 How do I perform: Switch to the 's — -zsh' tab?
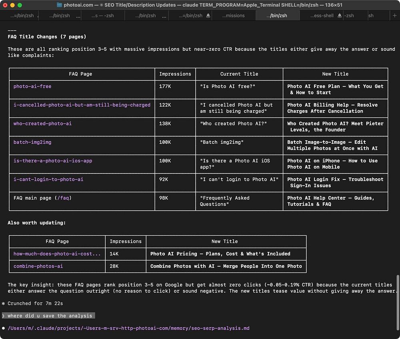click(x=103, y=16)
